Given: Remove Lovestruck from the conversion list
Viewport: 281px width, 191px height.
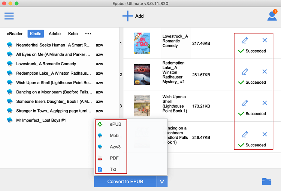Looking at the screenshot, I should 265,40.
